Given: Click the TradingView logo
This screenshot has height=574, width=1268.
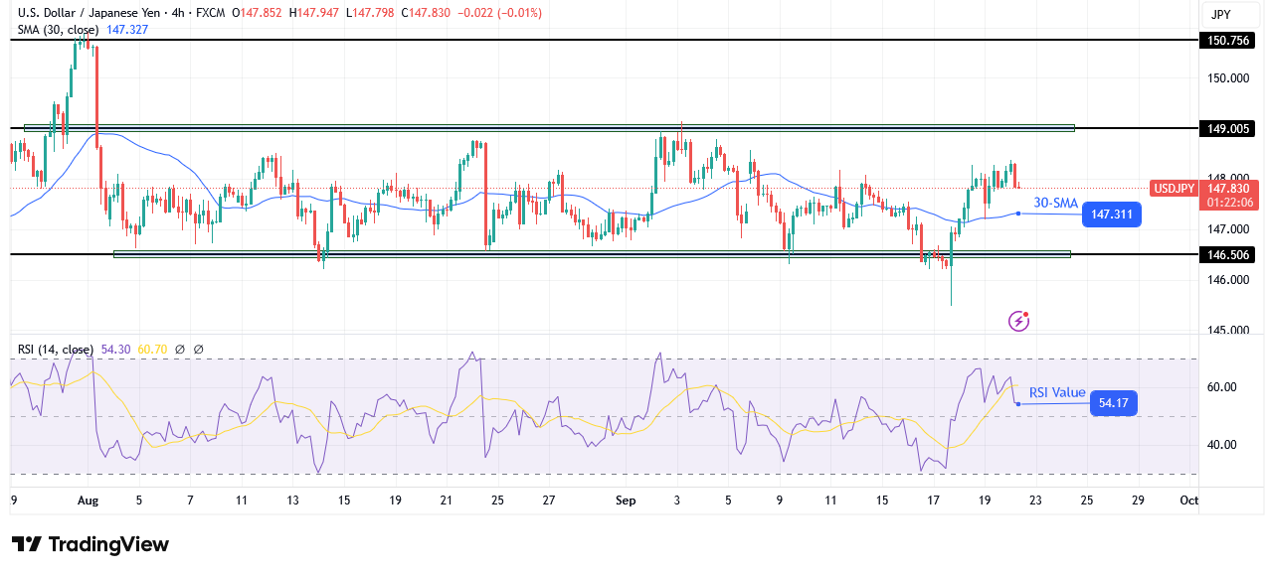Looking at the screenshot, I should (85, 544).
